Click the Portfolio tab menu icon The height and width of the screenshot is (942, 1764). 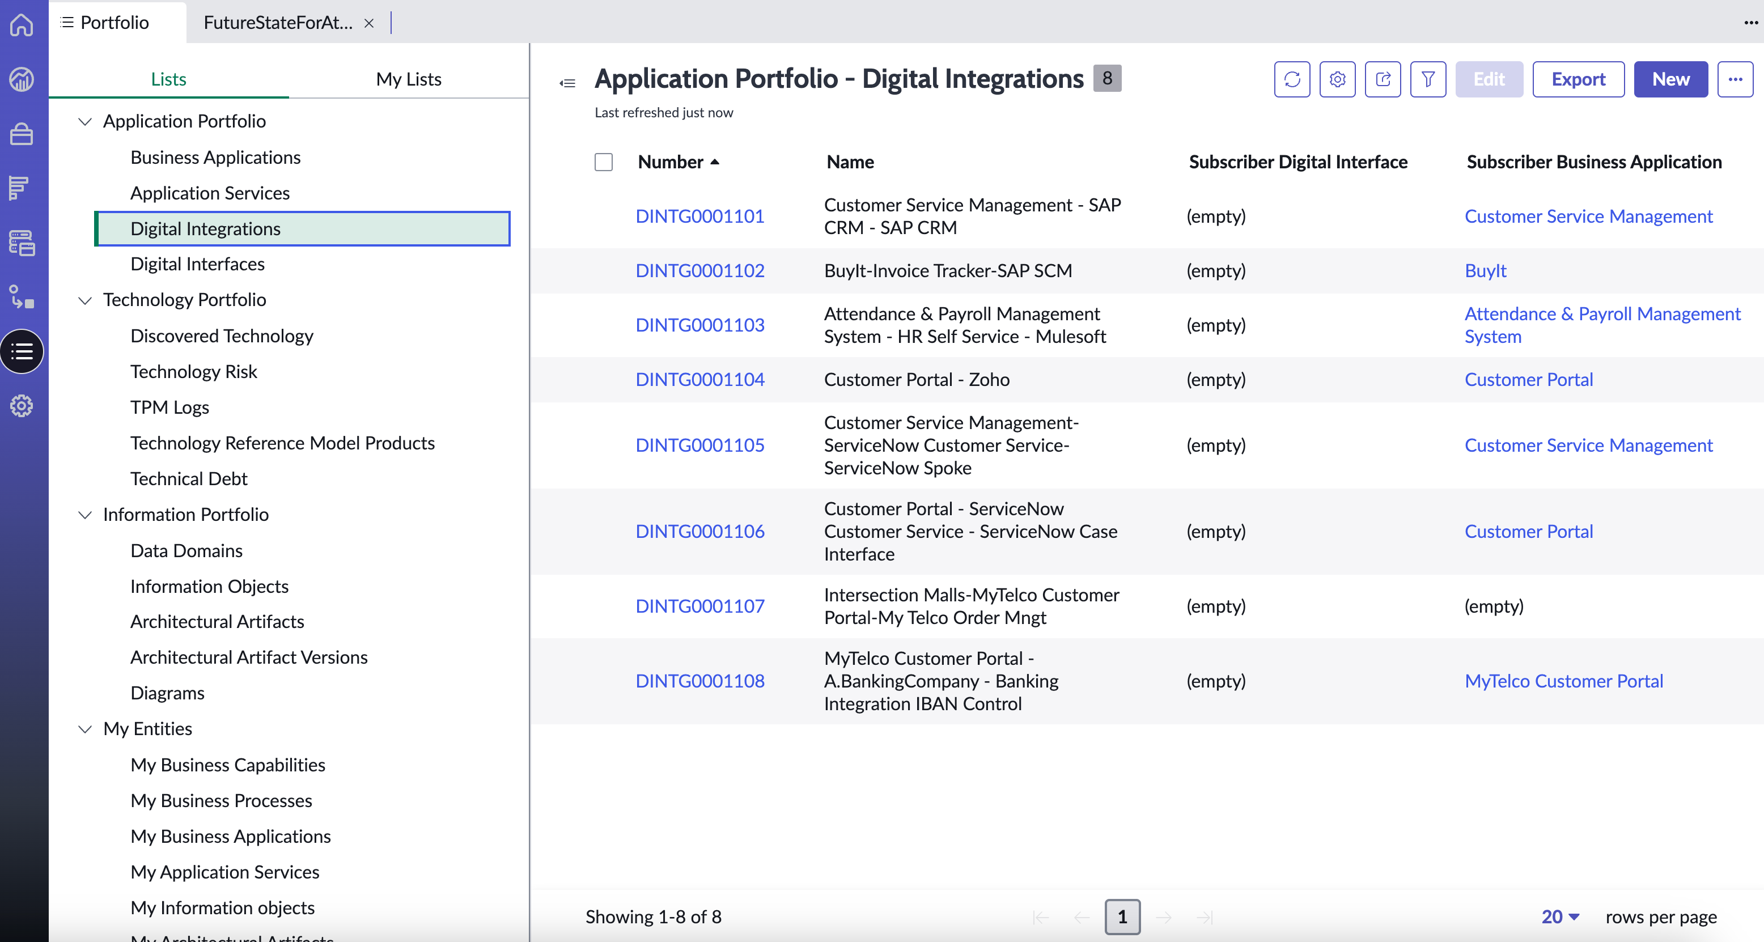click(x=67, y=23)
